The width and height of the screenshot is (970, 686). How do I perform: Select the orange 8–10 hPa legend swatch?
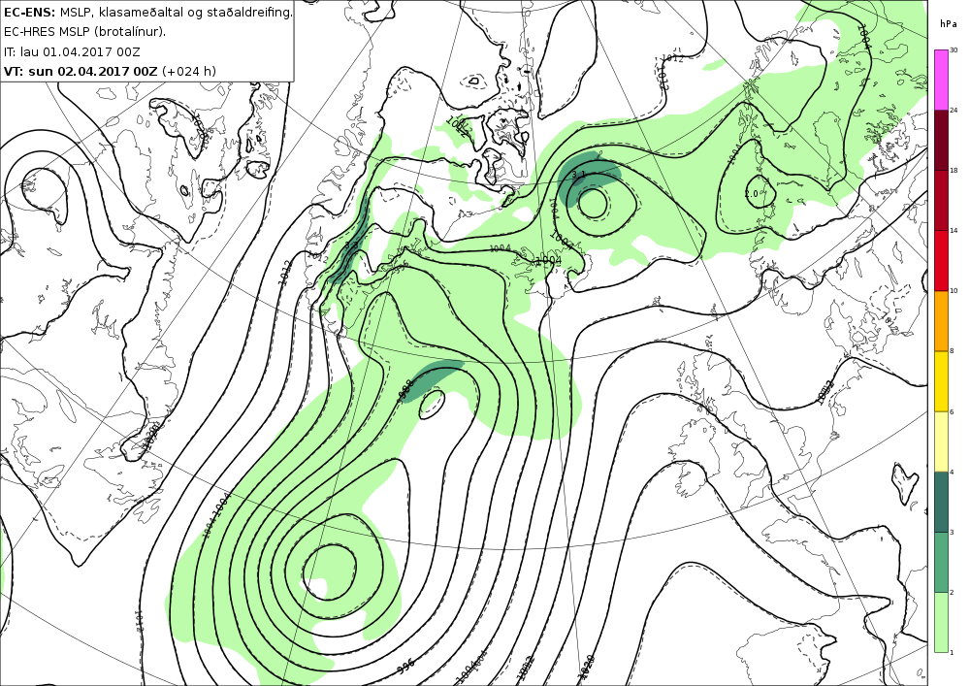[941, 321]
